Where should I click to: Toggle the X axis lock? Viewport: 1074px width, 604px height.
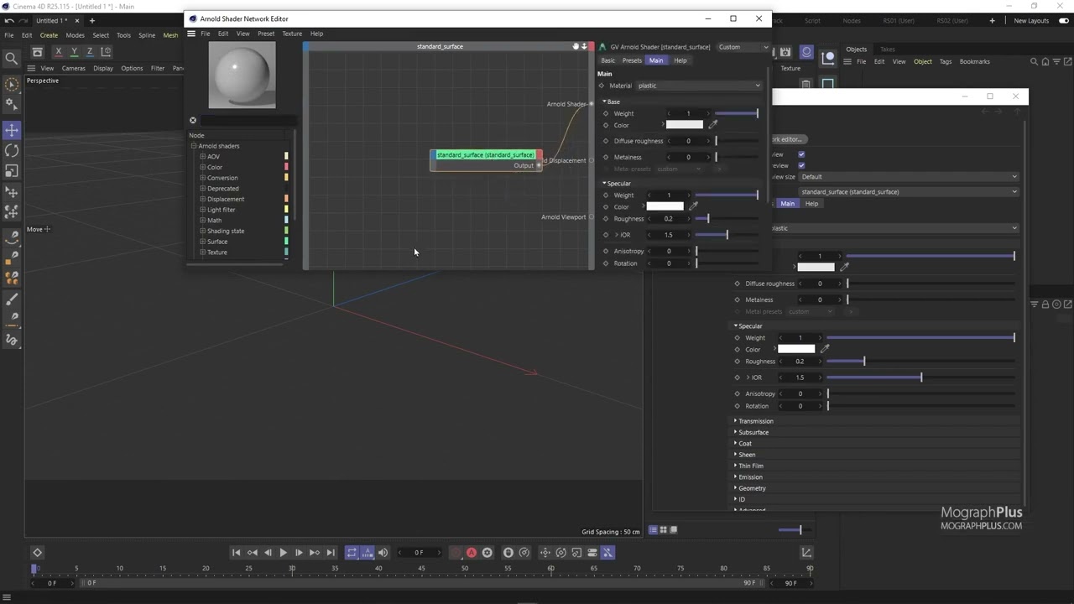coord(58,52)
